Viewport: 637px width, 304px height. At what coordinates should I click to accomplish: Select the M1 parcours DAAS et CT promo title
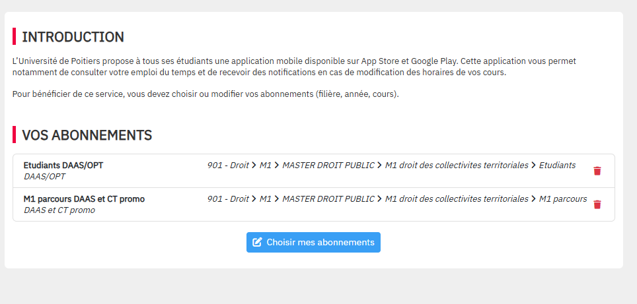(84, 199)
